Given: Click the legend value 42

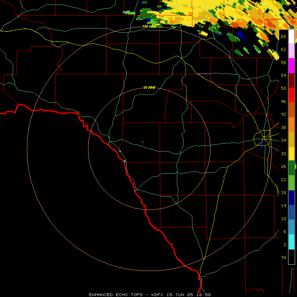Looking at the screenshot, I should coord(283,115).
